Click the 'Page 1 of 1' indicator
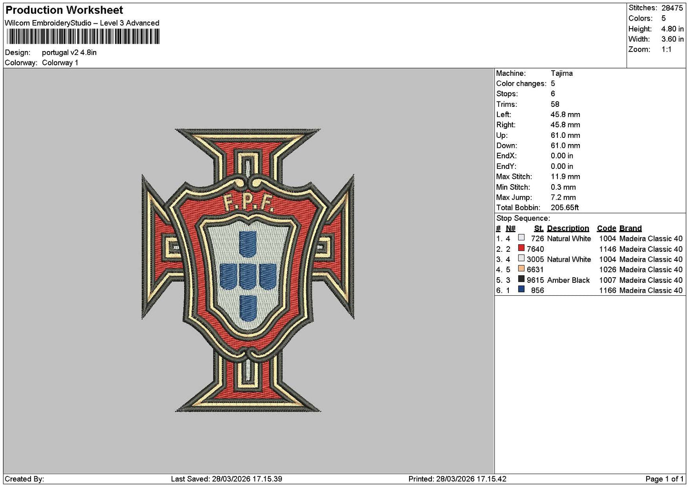 664,479
